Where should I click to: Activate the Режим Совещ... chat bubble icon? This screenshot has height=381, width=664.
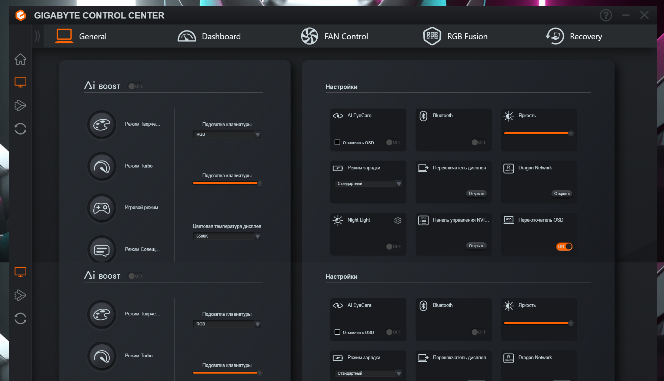tap(102, 250)
